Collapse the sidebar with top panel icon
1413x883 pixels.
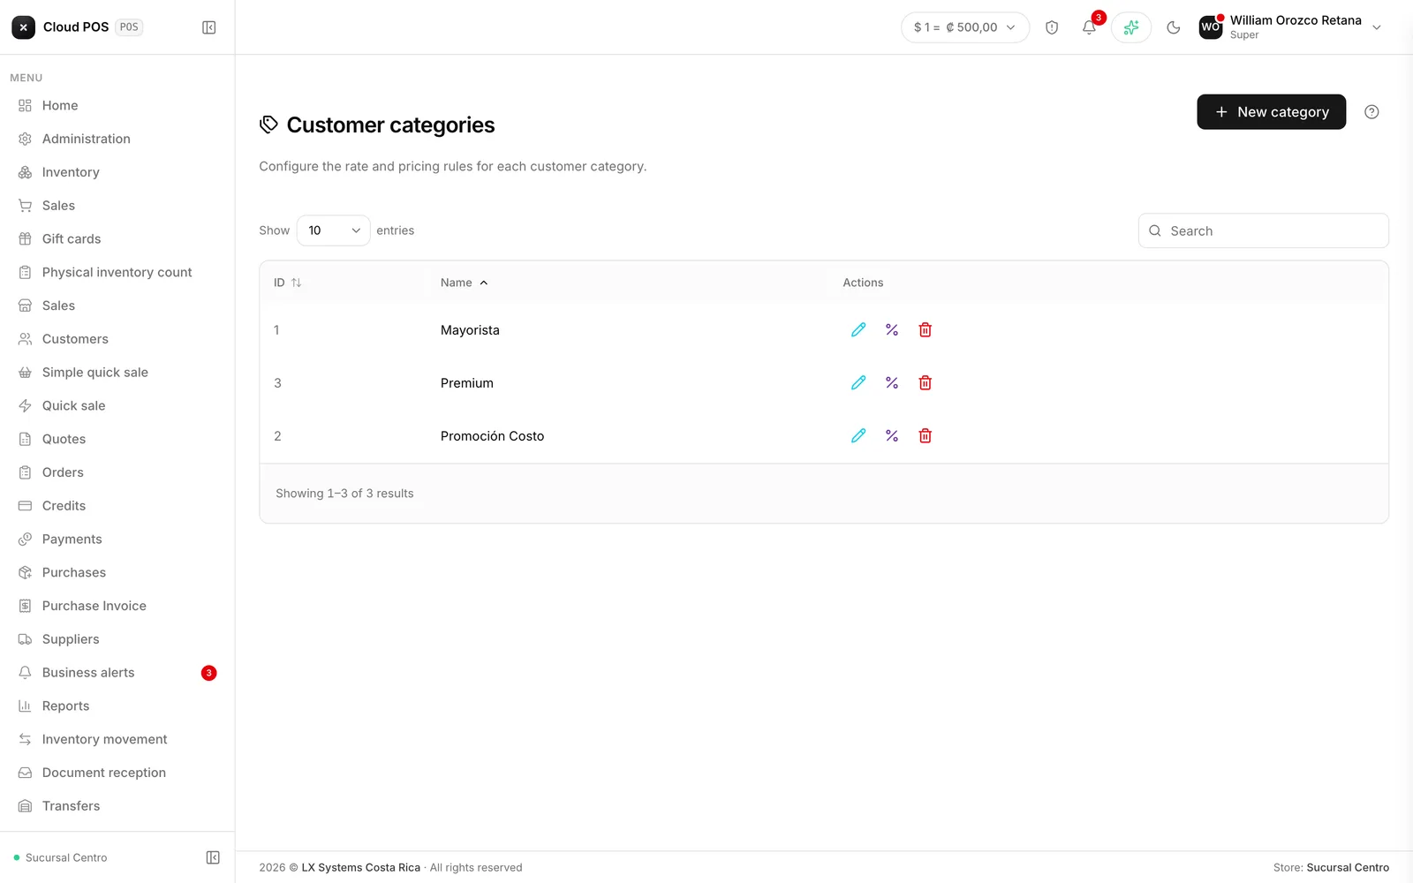click(x=209, y=27)
